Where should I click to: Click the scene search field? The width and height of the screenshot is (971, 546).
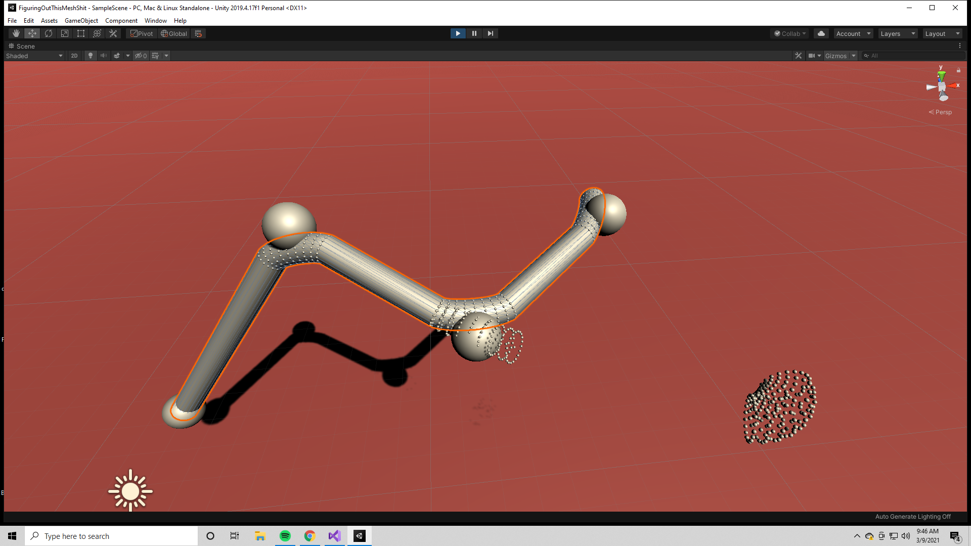[x=913, y=56]
